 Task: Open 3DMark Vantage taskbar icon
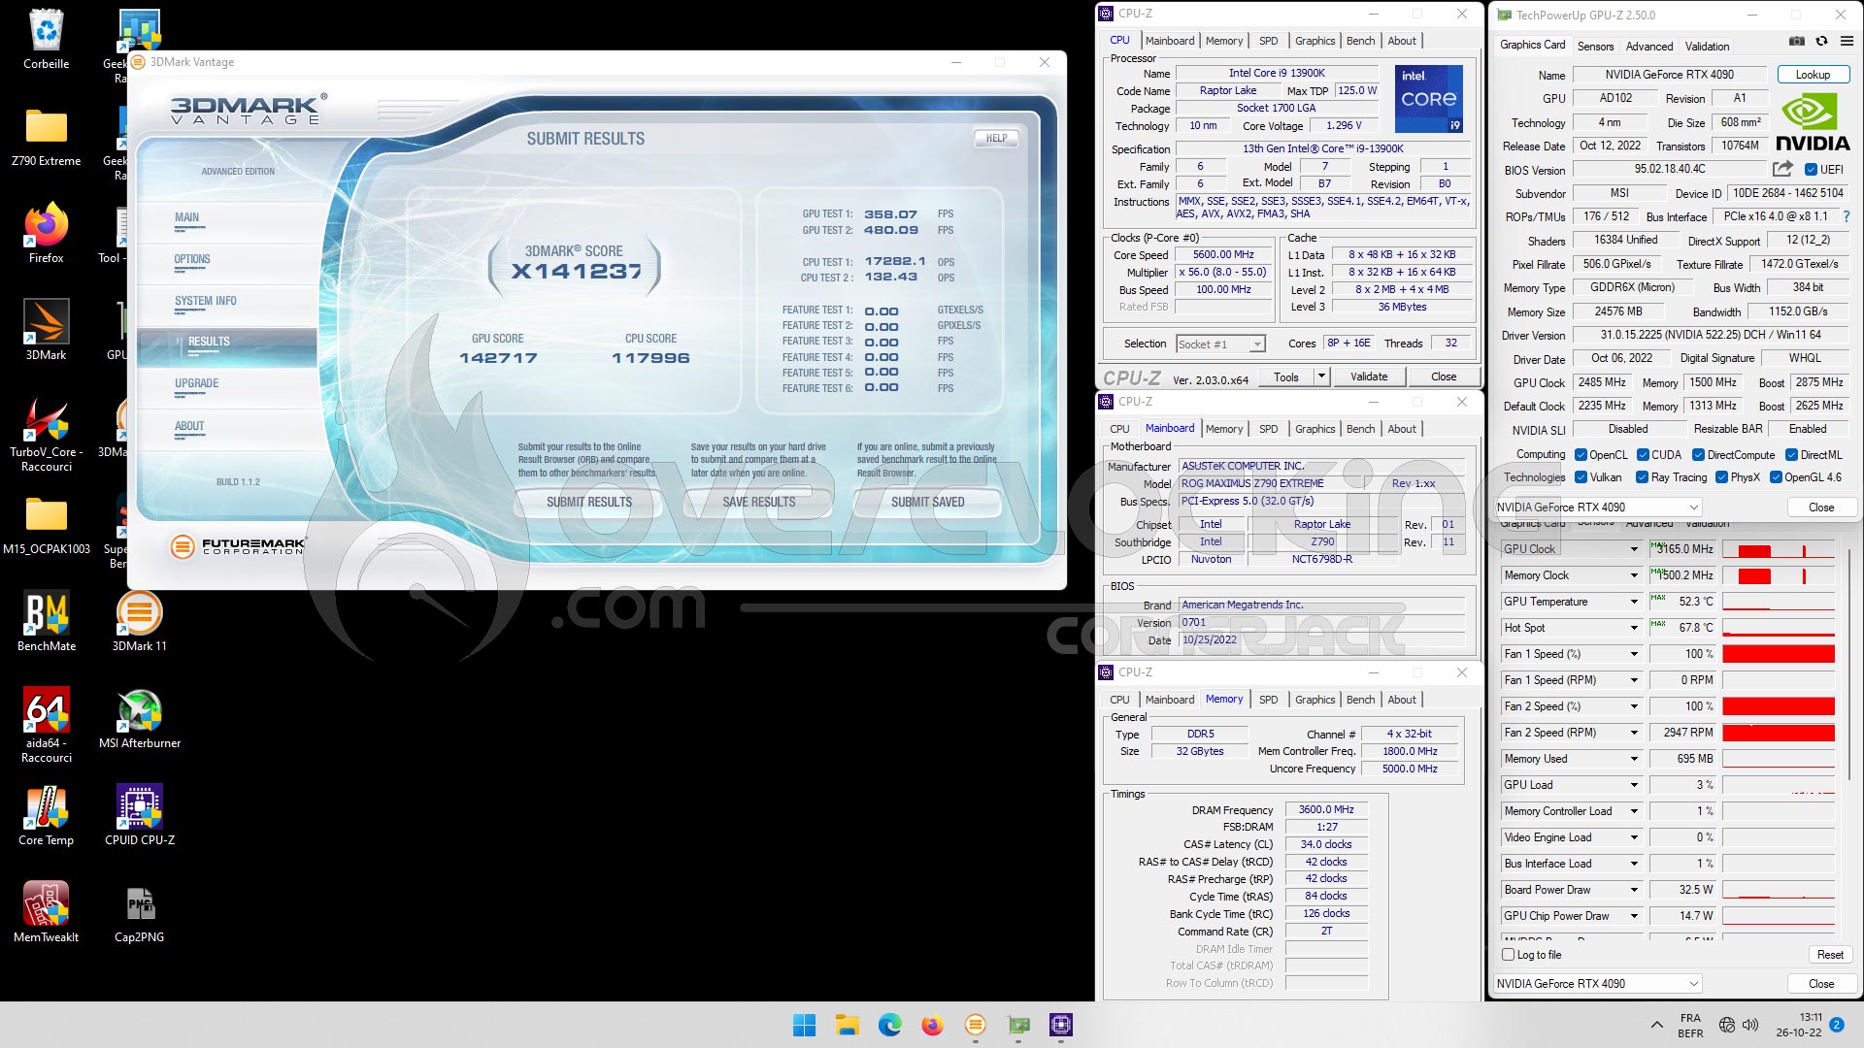click(975, 1025)
